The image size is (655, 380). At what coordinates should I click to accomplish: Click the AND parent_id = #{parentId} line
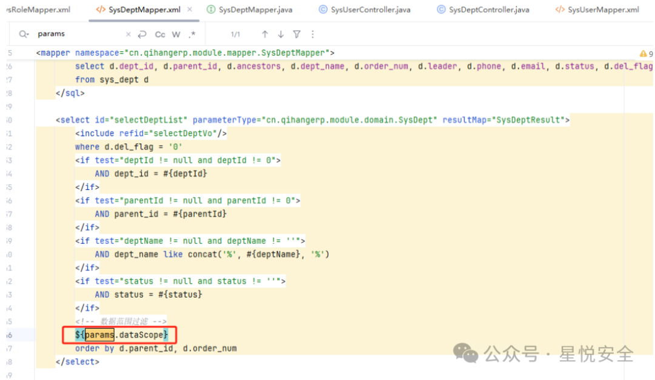click(160, 214)
